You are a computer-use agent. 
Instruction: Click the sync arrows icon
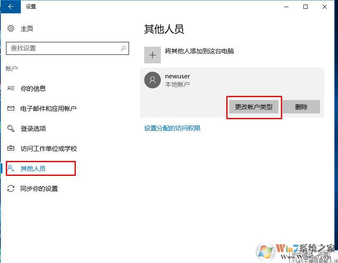coord(11,188)
